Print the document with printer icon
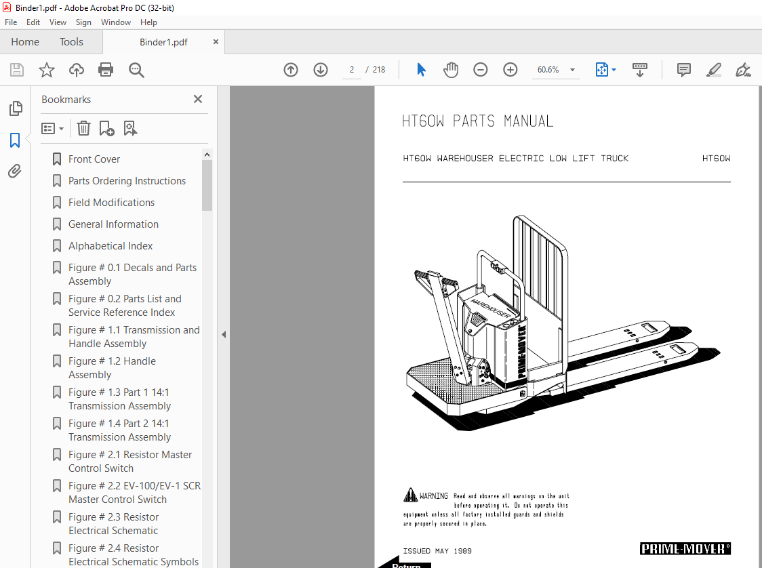 [x=106, y=70]
